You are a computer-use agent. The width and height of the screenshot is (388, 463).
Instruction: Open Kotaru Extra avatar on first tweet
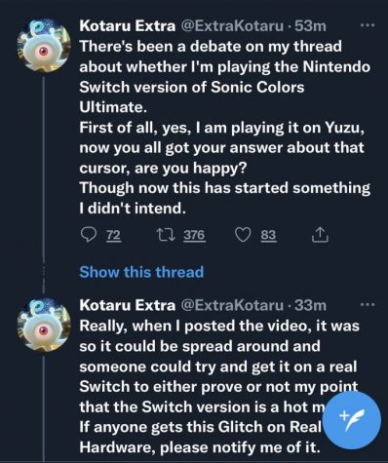44,46
